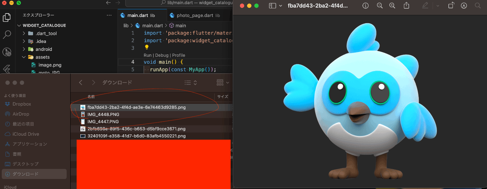Show Markup toolbar in Preview
The image size is (487, 189).
[x=464, y=6]
